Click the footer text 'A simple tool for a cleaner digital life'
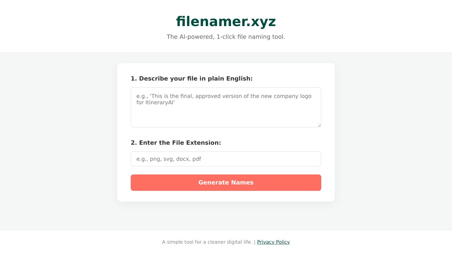 coord(207,242)
